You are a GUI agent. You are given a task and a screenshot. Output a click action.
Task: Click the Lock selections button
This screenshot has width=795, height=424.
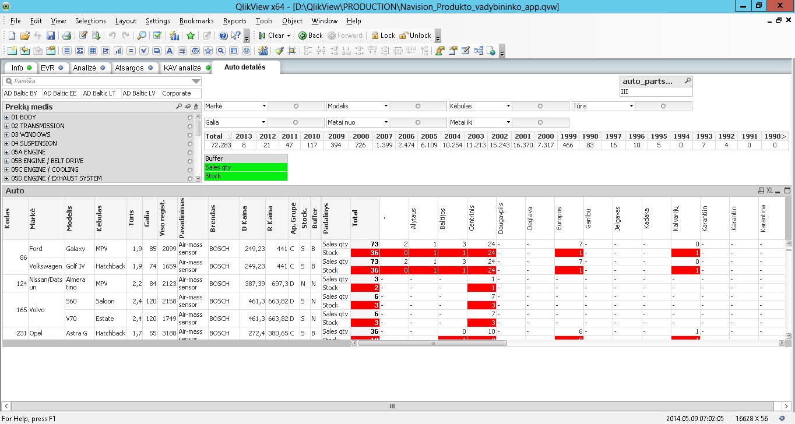[x=383, y=36]
